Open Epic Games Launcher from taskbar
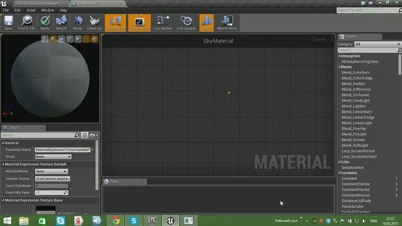The height and width of the screenshot is (226, 402). pos(152,220)
